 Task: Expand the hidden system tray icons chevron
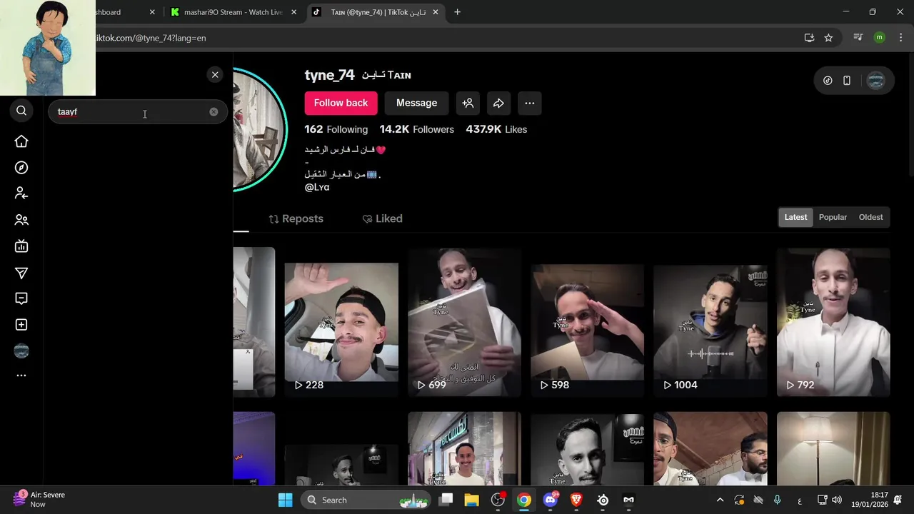coord(720,500)
